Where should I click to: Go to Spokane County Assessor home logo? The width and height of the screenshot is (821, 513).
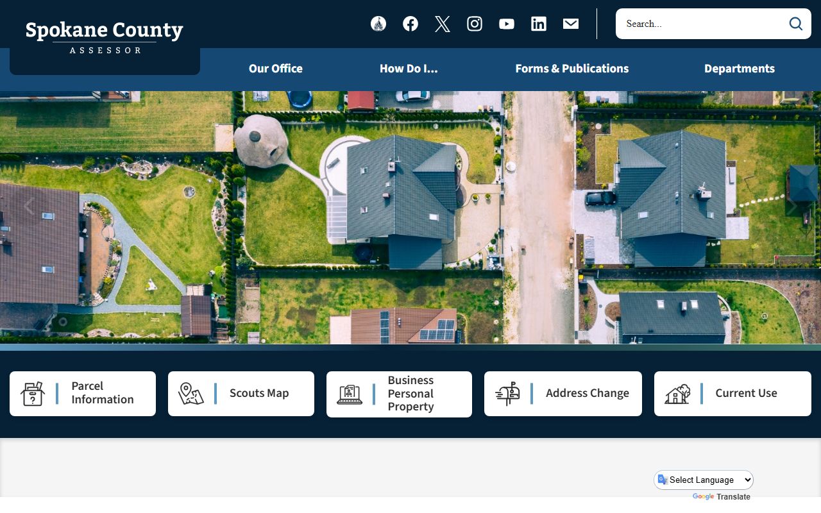tap(105, 37)
